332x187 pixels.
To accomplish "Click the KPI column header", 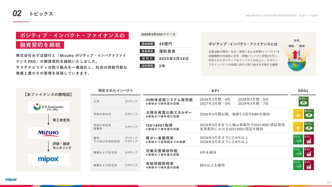I will click(x=215, y=91).
